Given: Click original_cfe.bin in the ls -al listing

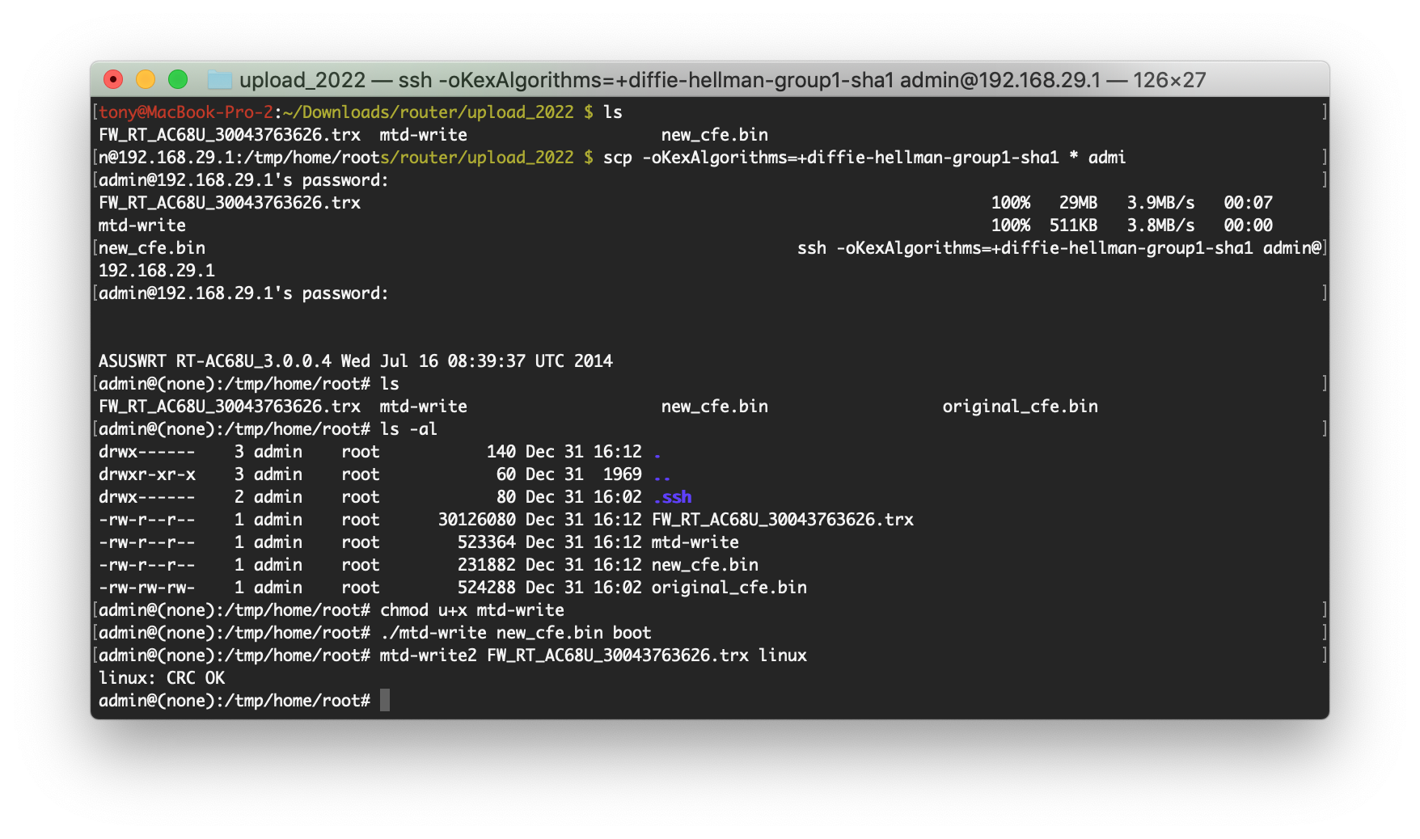Looking at the screenshot, I should click(729, 588).
